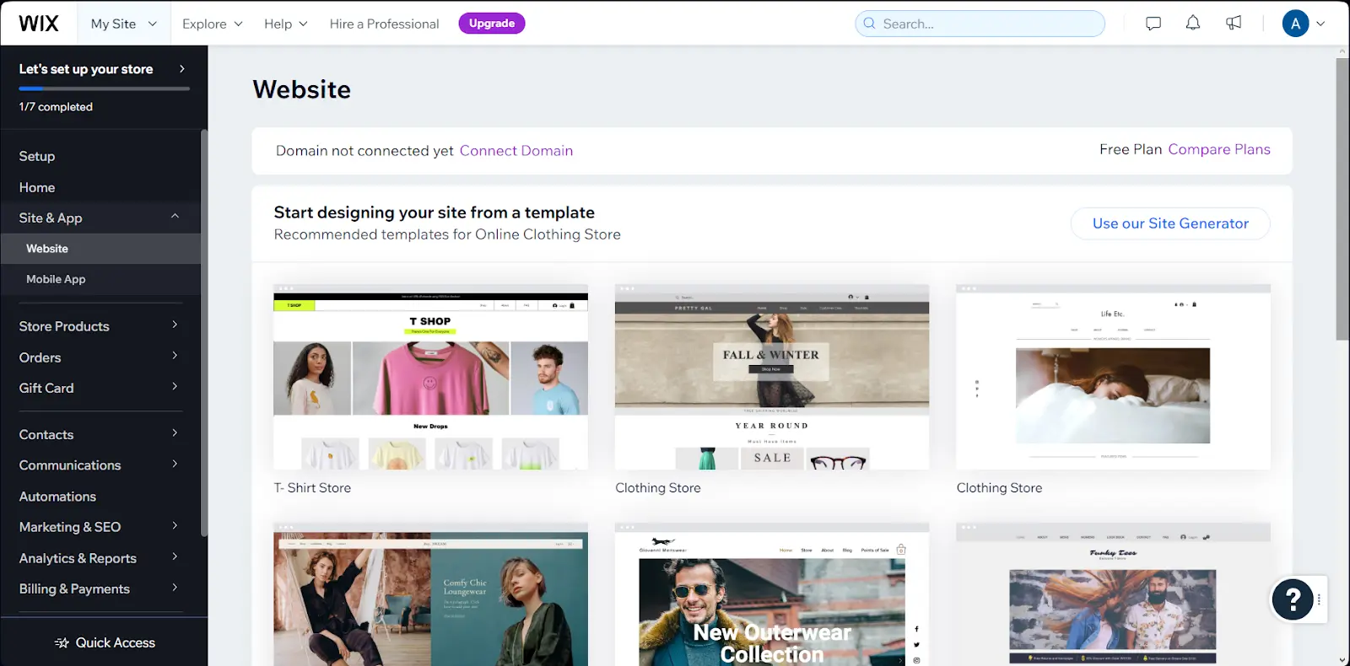This screenshot has width=1350, height=666.
Task: Click the search magnifier icon
Action: pos(869,24)
